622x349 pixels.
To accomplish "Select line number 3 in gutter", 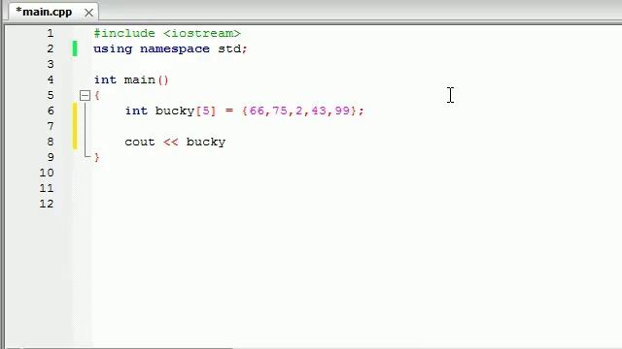I will [51, 64].
